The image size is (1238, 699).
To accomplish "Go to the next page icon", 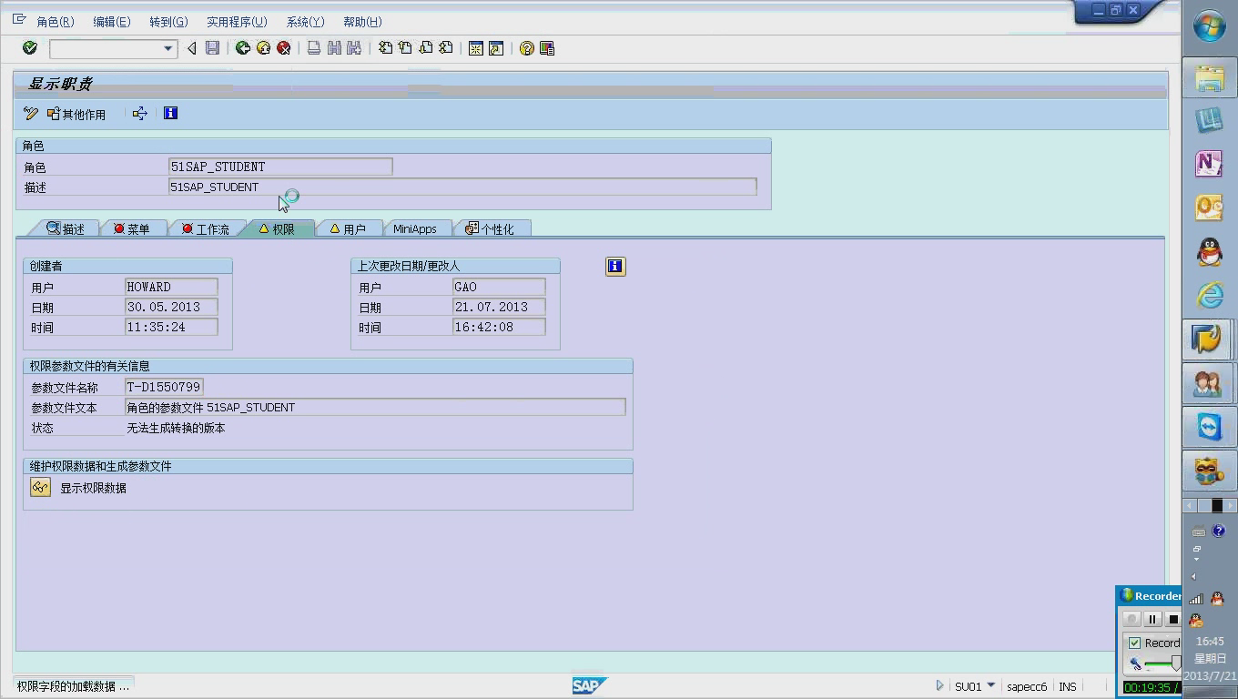I will [425, 48].
